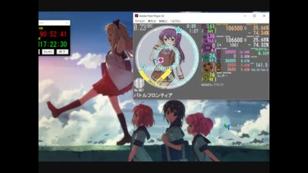Click the 68000 pink score row
Image resolution: width=308 pixels, height=173 pixels.
point(230,52)
